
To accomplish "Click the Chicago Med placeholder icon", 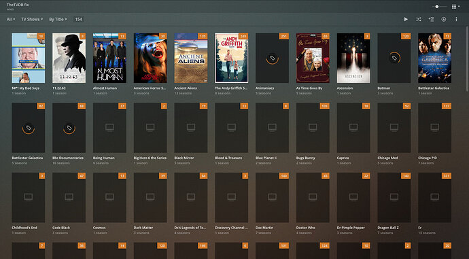I will 394,127.
